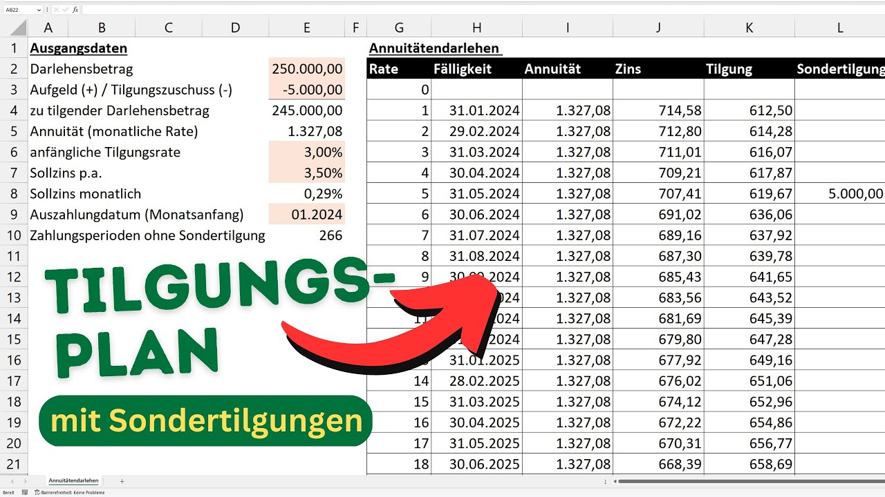Select column B header
The height and width of the screenshot is (497, 885).
(102, 28)
